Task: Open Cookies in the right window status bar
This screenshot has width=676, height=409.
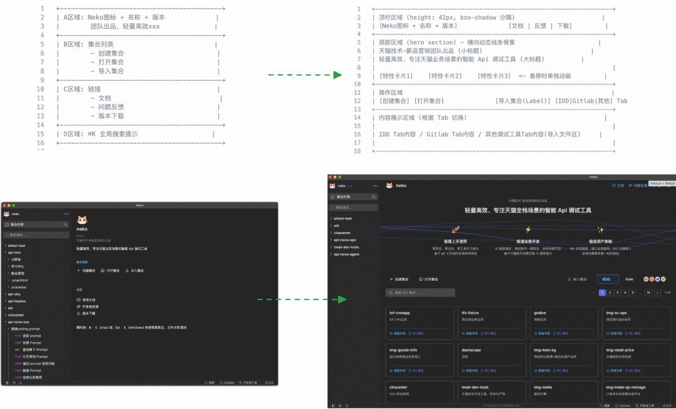Action: tap(623, 405)
